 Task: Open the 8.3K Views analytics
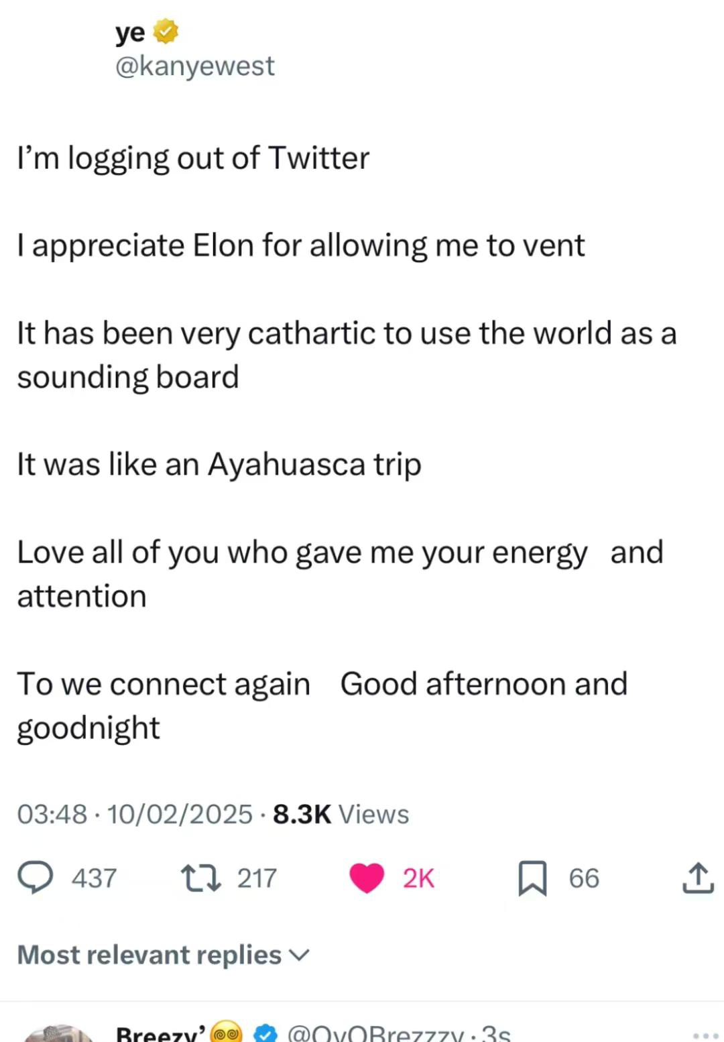[x=341, y=814]
